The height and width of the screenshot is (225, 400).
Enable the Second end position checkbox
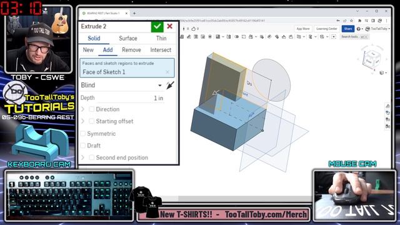tap(91, 157)
